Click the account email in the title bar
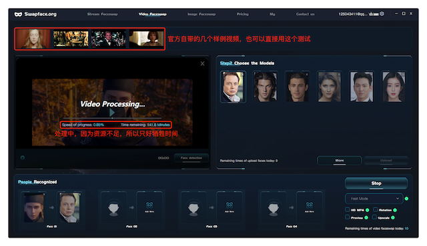The image size is (427, 246). click(x=353, y=14)
